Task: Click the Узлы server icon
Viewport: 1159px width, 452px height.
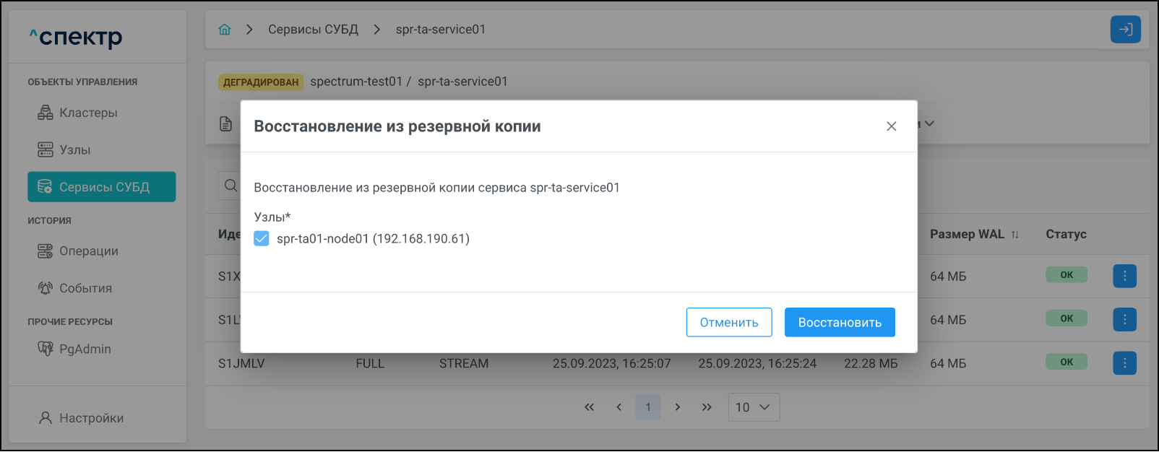Action: click(x=46, y=149)
